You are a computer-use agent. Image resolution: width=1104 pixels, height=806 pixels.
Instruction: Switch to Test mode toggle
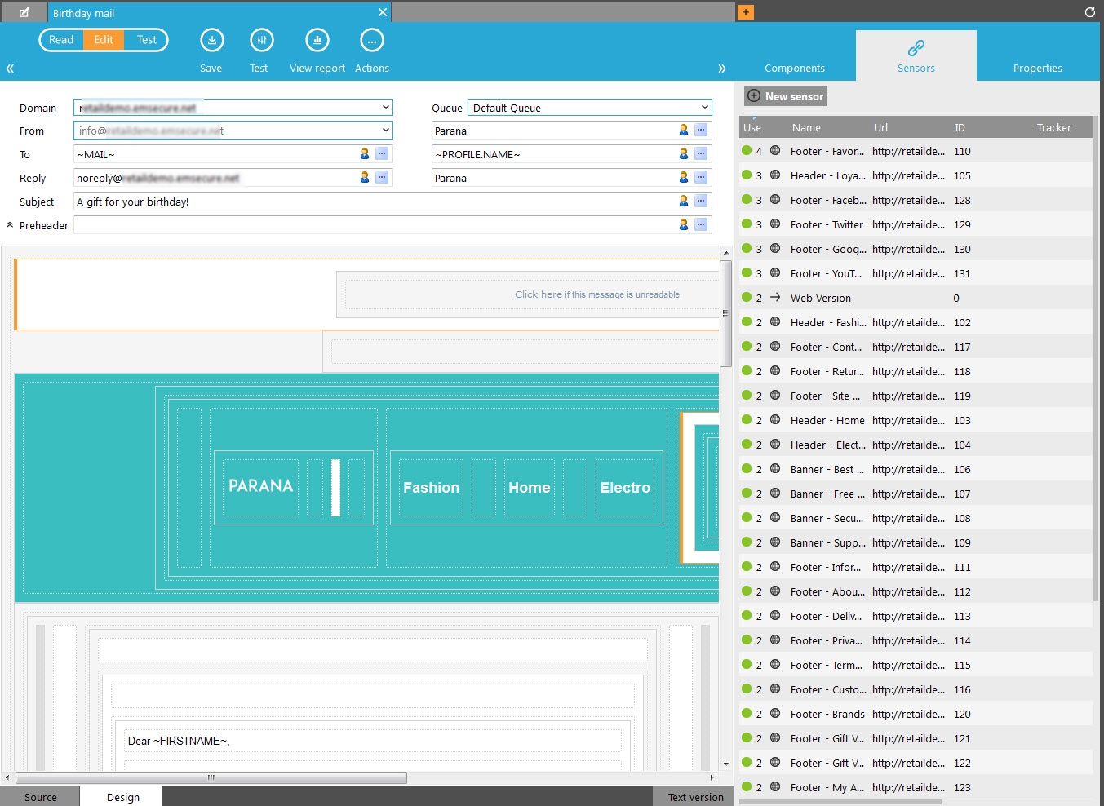pyautogui.click(x=147, y=40)
